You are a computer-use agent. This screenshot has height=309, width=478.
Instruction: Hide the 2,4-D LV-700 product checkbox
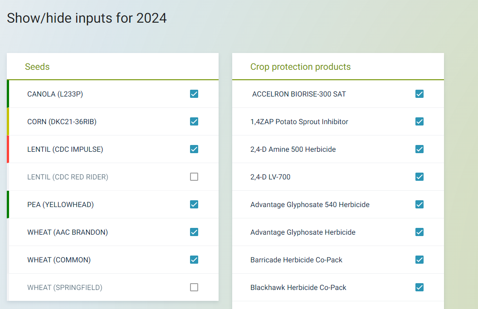pyautogui.click(x=419, y=177)
